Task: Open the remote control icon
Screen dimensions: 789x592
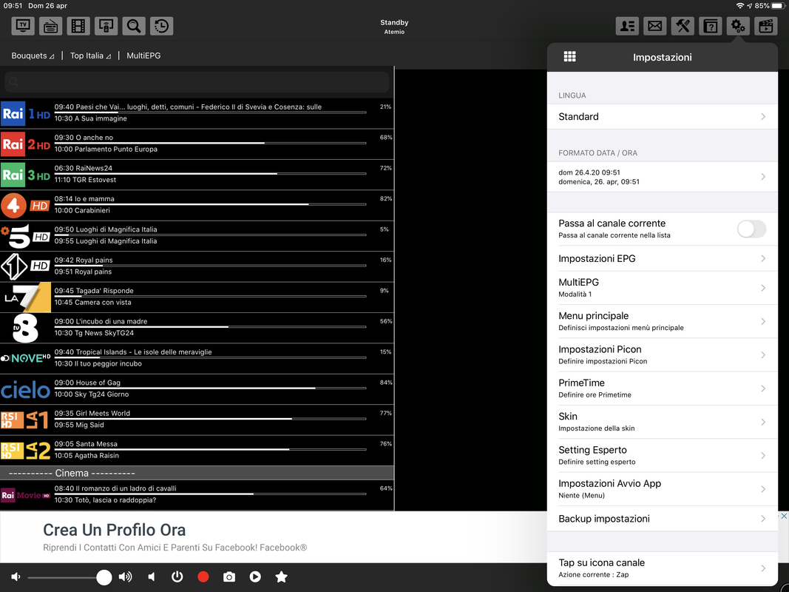Action: point(106,26)
